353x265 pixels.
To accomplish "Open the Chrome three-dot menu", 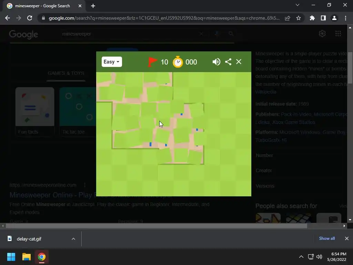I will pyautogui.click(x=345, y=18).
